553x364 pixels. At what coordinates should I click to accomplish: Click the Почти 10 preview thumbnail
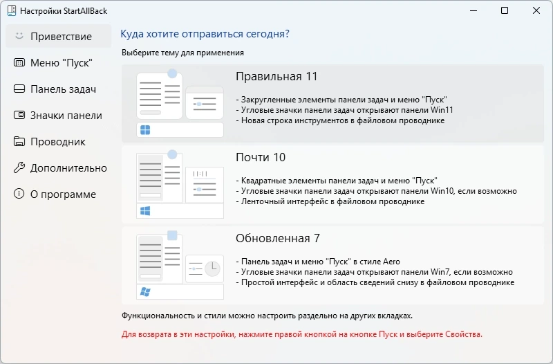click(x=180, y=184)
